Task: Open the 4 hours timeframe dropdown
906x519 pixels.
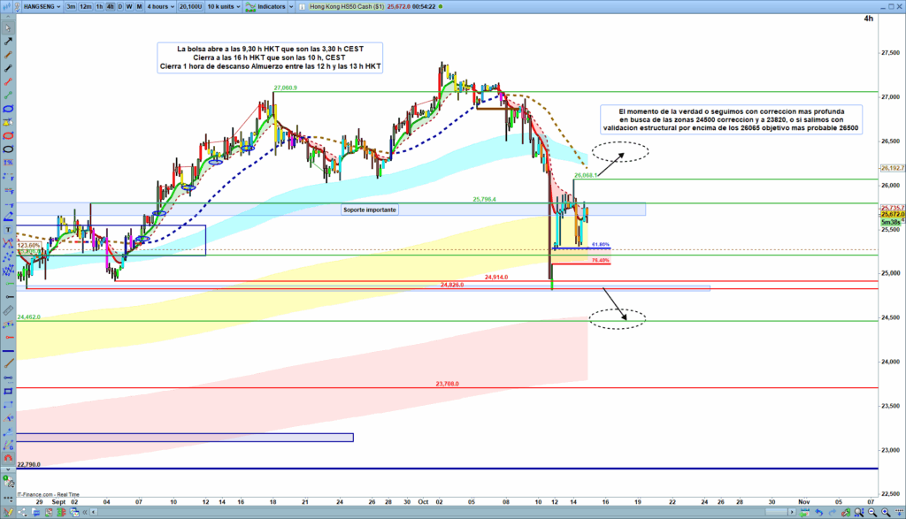Action: [x=161, y=7]
